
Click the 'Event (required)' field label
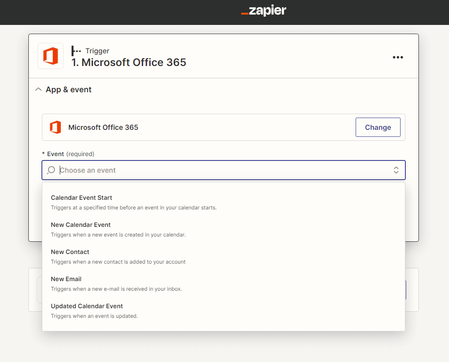pos(68,154)
